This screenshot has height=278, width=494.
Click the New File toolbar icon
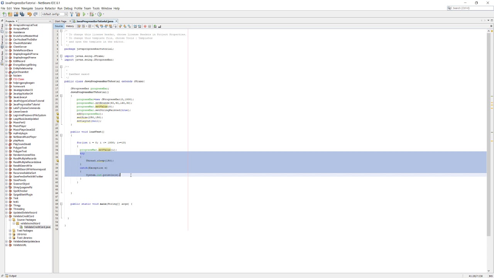click(x=4, y=14)
